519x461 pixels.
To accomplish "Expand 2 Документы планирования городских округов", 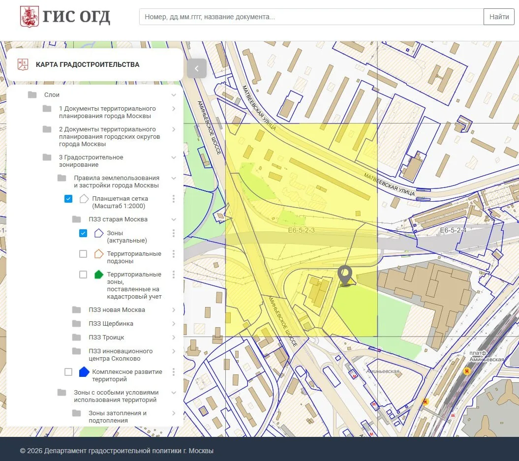I will 174,129.
